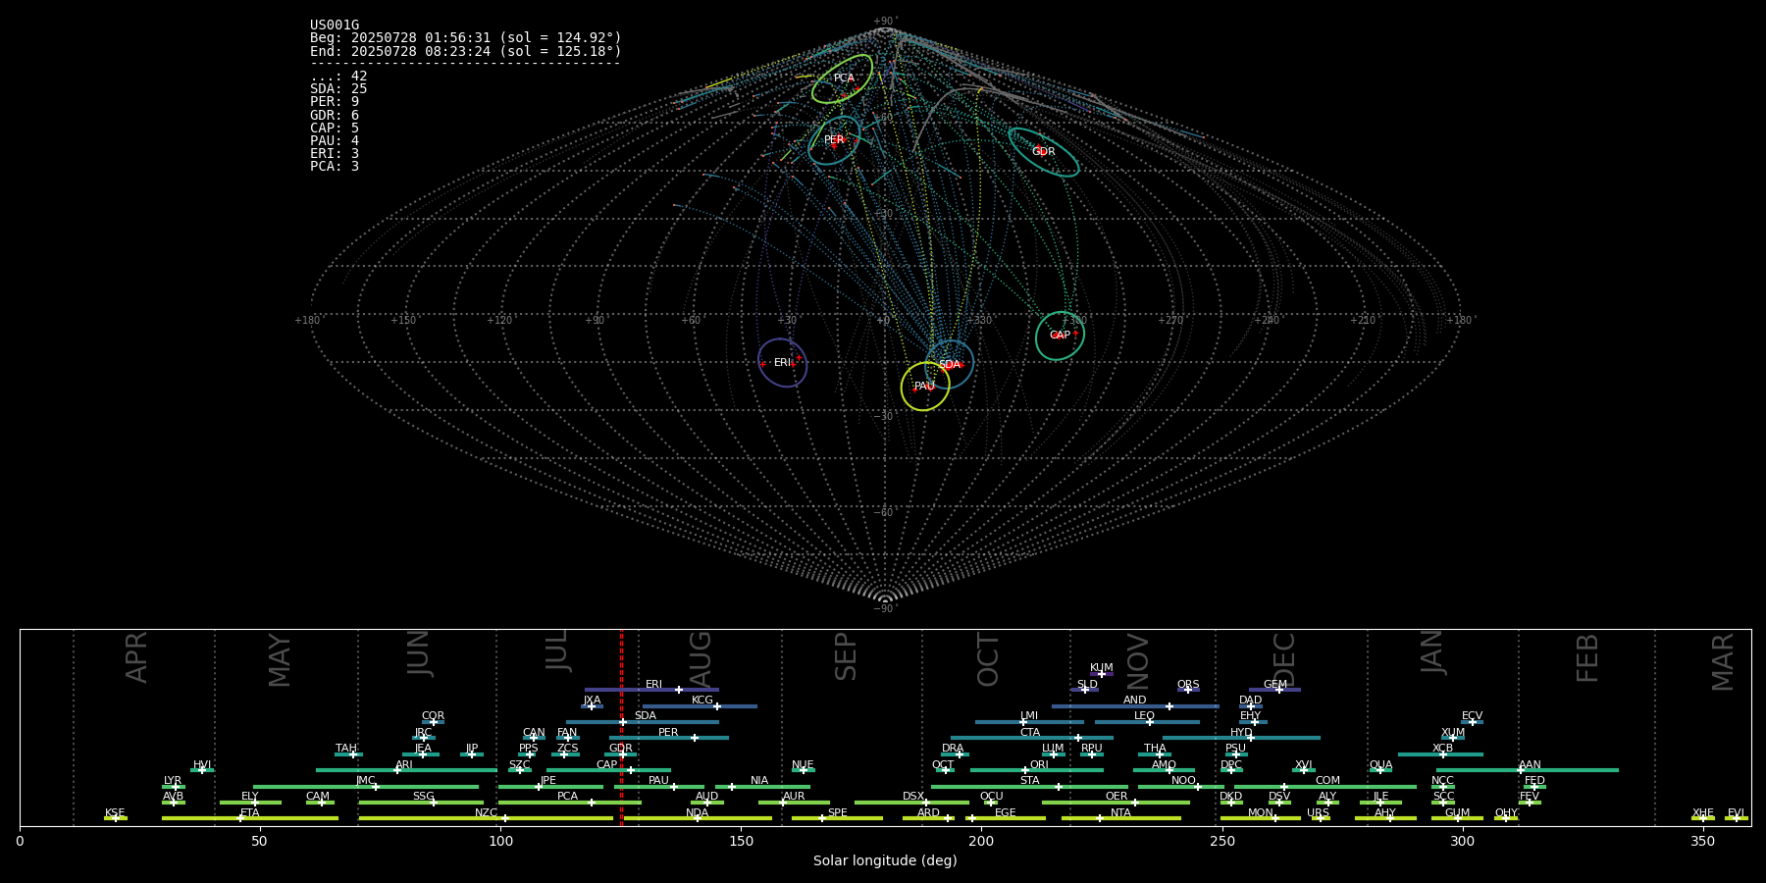Click the NIA shower bar in timeline
Image resolution: width=1766 pixels, height=883 pixels.
coord(762,787)
